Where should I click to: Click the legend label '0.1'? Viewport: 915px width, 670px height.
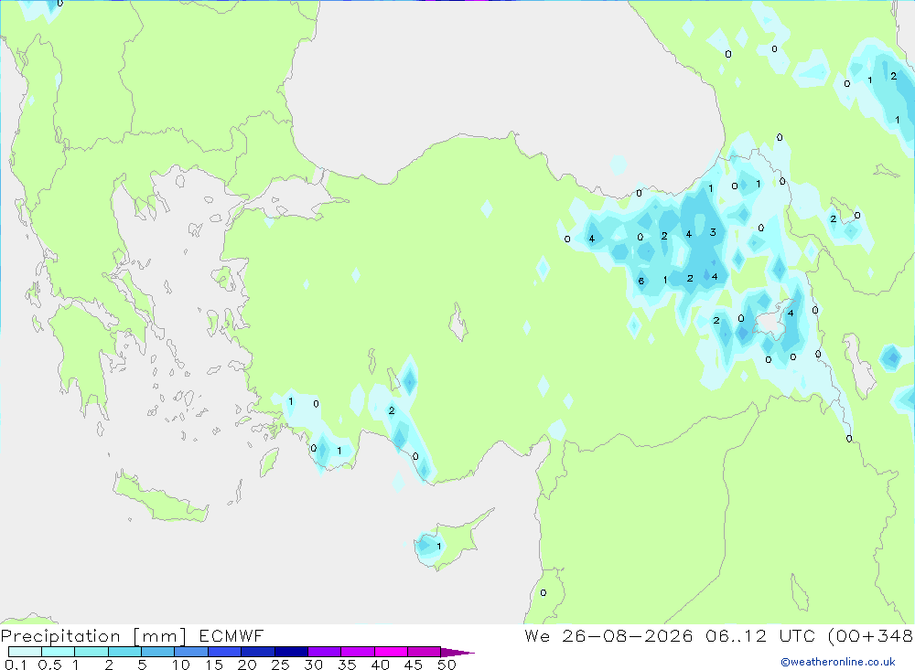(16, 665)
